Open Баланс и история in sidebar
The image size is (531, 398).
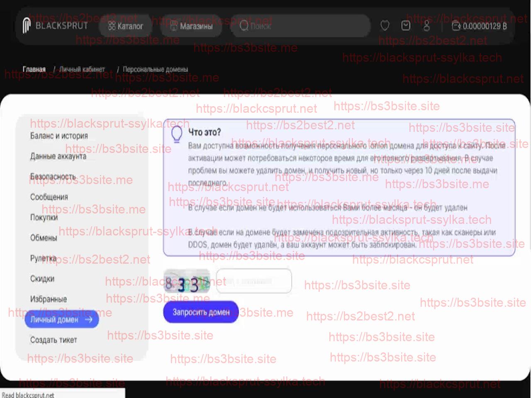coord(59,136)
